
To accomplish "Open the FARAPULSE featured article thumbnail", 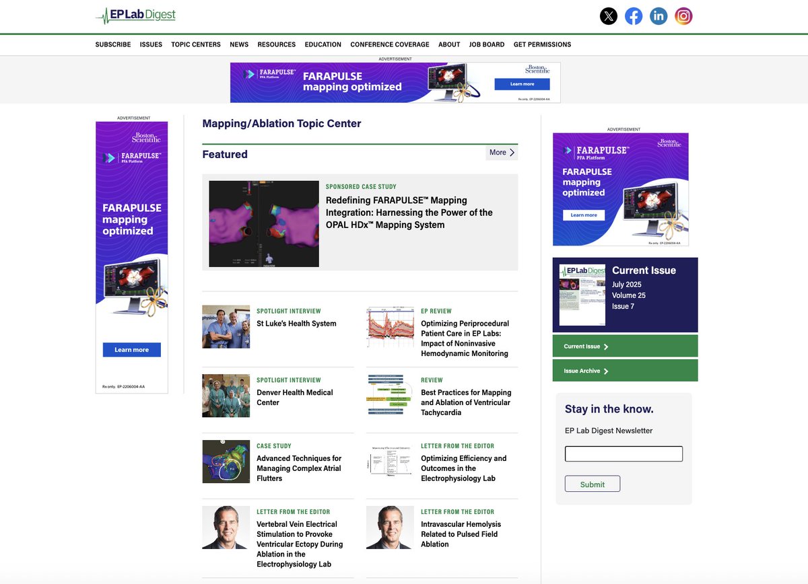I will click(264, 224).
